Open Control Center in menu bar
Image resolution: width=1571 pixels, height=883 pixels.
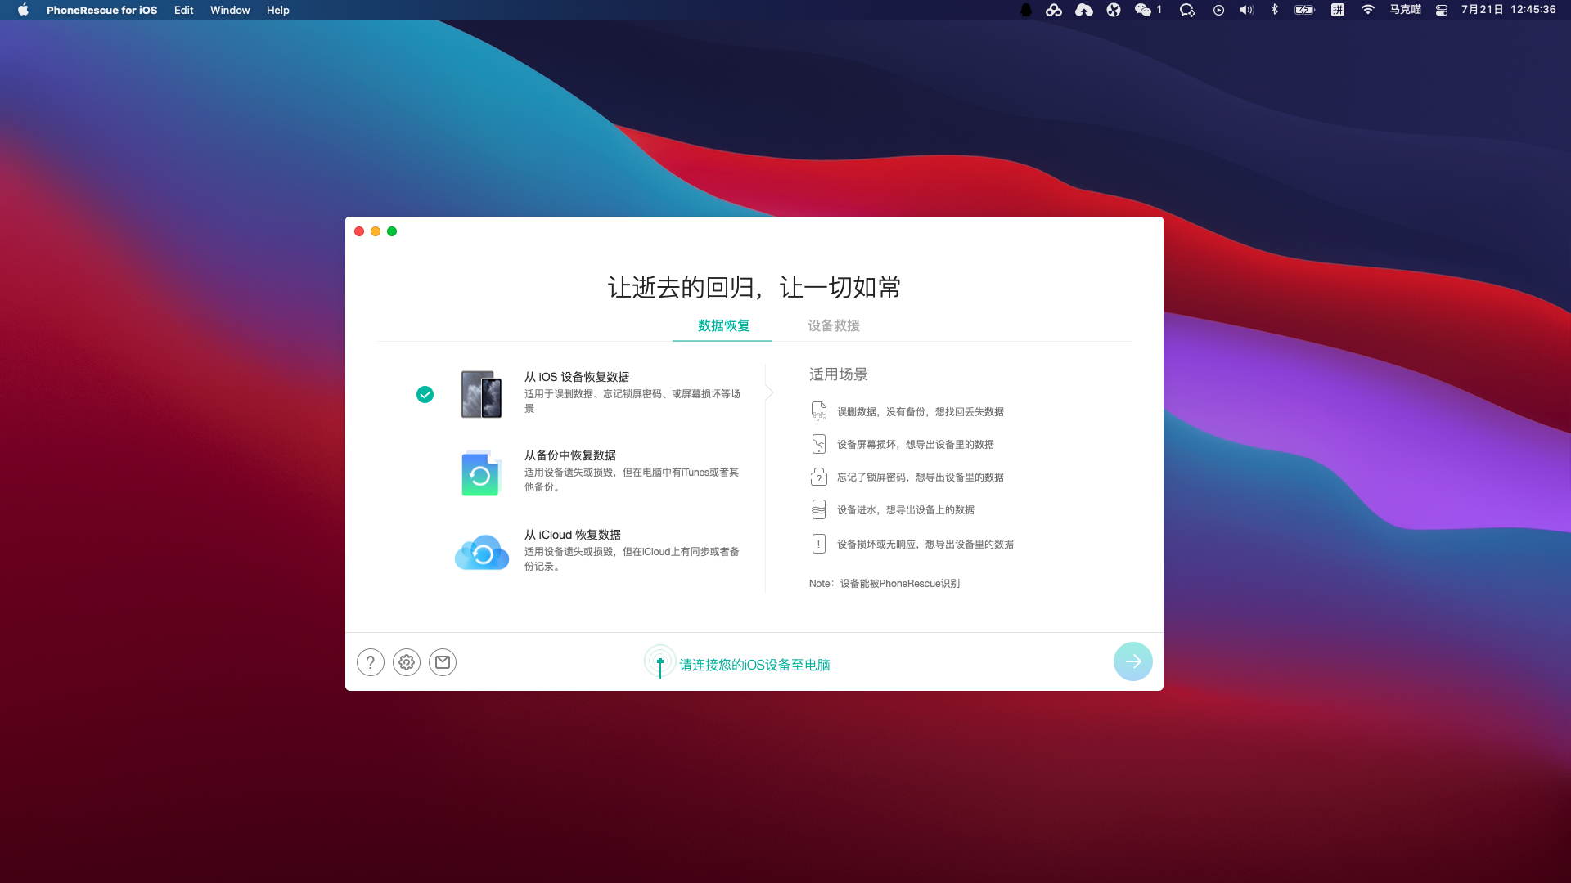click(x=1442, y=10)
